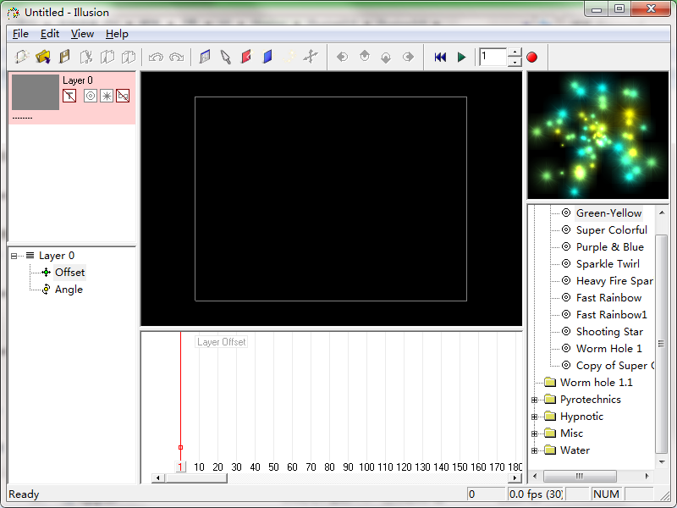Select the arrow pointer tool
Image resolution: width=677 pixels, height=508 pixels.
click(226, 57)
